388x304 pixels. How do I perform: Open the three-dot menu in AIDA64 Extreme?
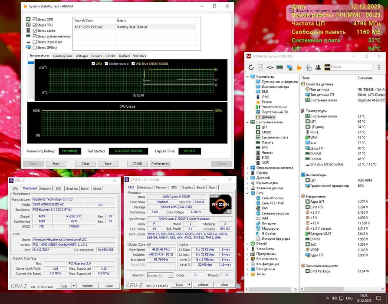(379, 67)
